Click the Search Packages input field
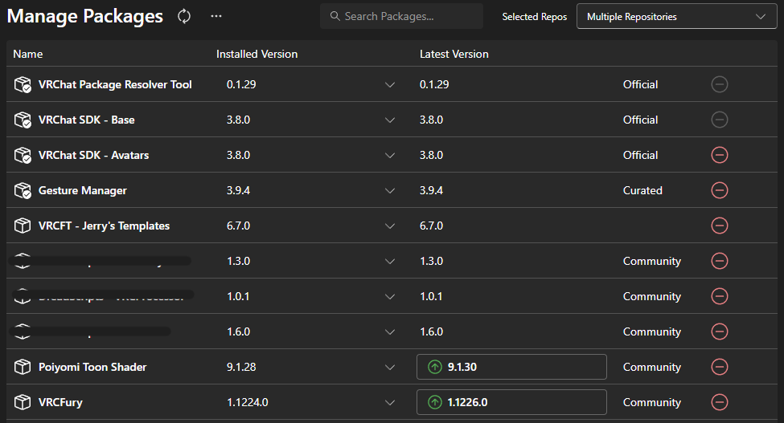This screenshot has width=784, height=423. (x=401, y=17)
